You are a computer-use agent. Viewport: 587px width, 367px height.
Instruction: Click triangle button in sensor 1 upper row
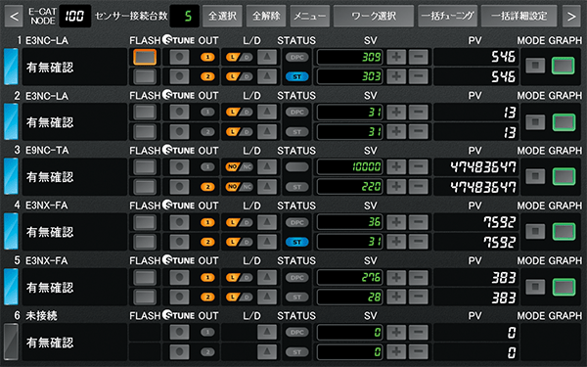tap(267, 57)
